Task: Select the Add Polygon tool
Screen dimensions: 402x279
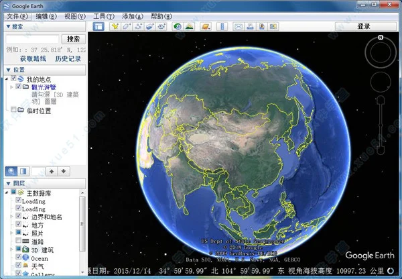Action: coord(127,26)
